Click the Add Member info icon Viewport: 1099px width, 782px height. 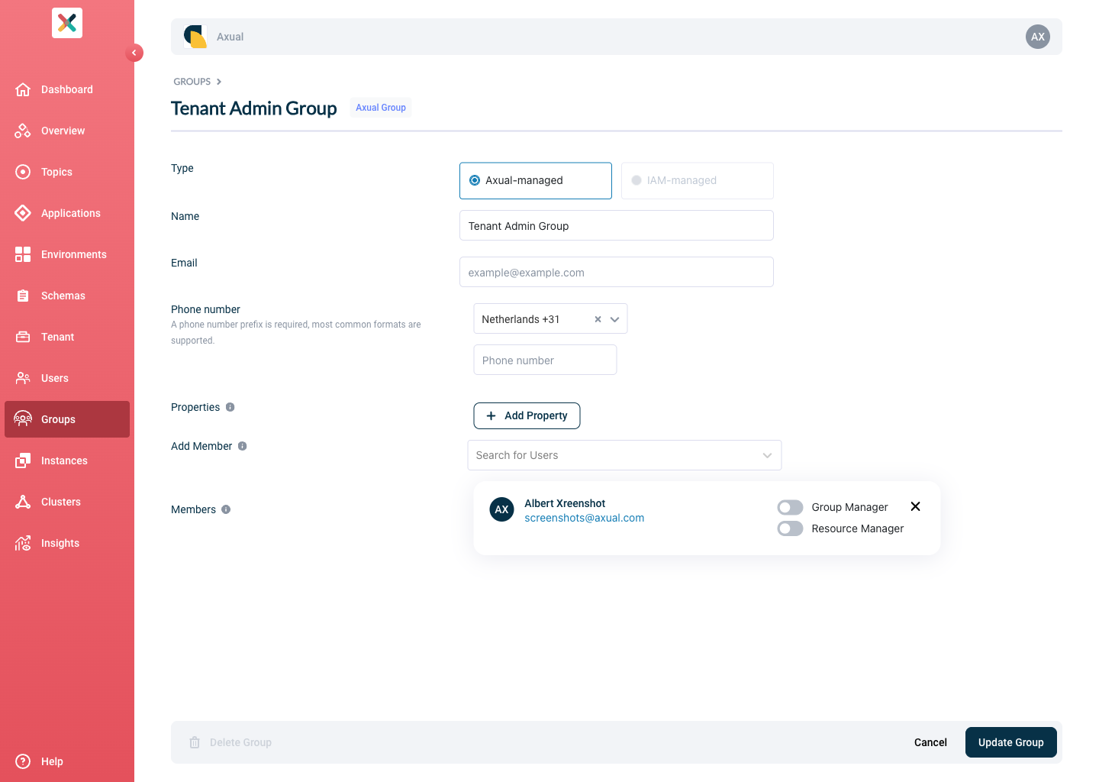click(242, 446)
